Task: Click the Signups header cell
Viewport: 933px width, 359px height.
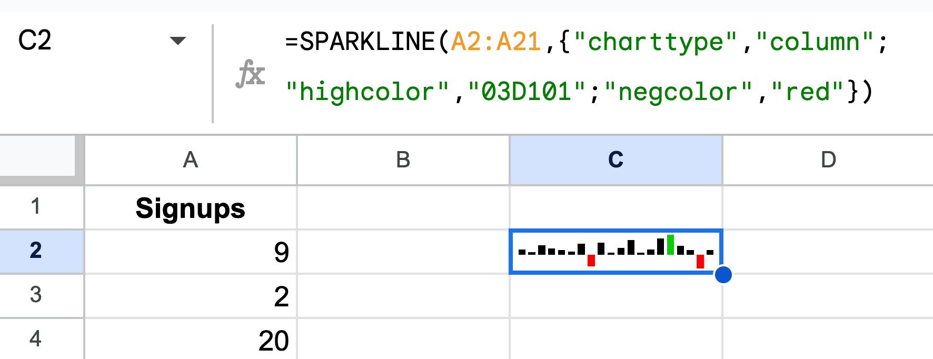Action: pos(191,208)
